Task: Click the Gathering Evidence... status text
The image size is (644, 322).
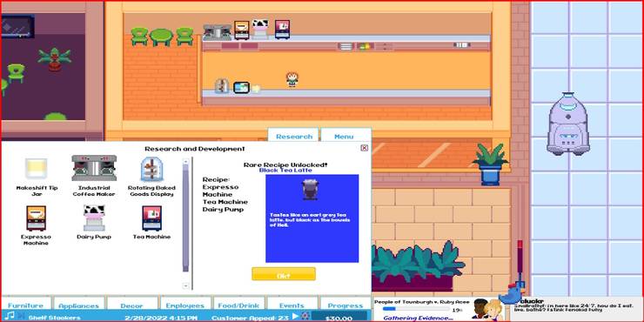Action: tap(418, 318)
